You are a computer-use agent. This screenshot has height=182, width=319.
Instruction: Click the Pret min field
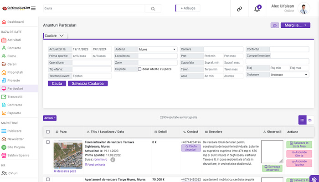point(213,56)
